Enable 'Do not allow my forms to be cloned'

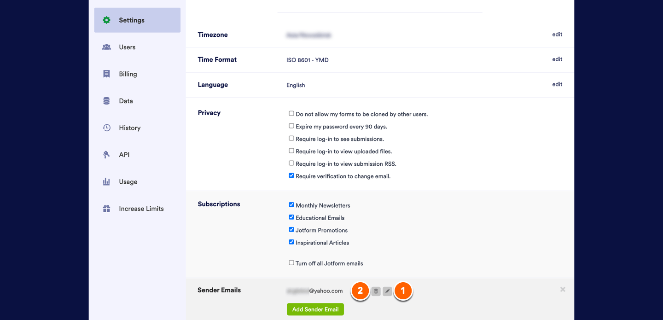tap(291, 113)
